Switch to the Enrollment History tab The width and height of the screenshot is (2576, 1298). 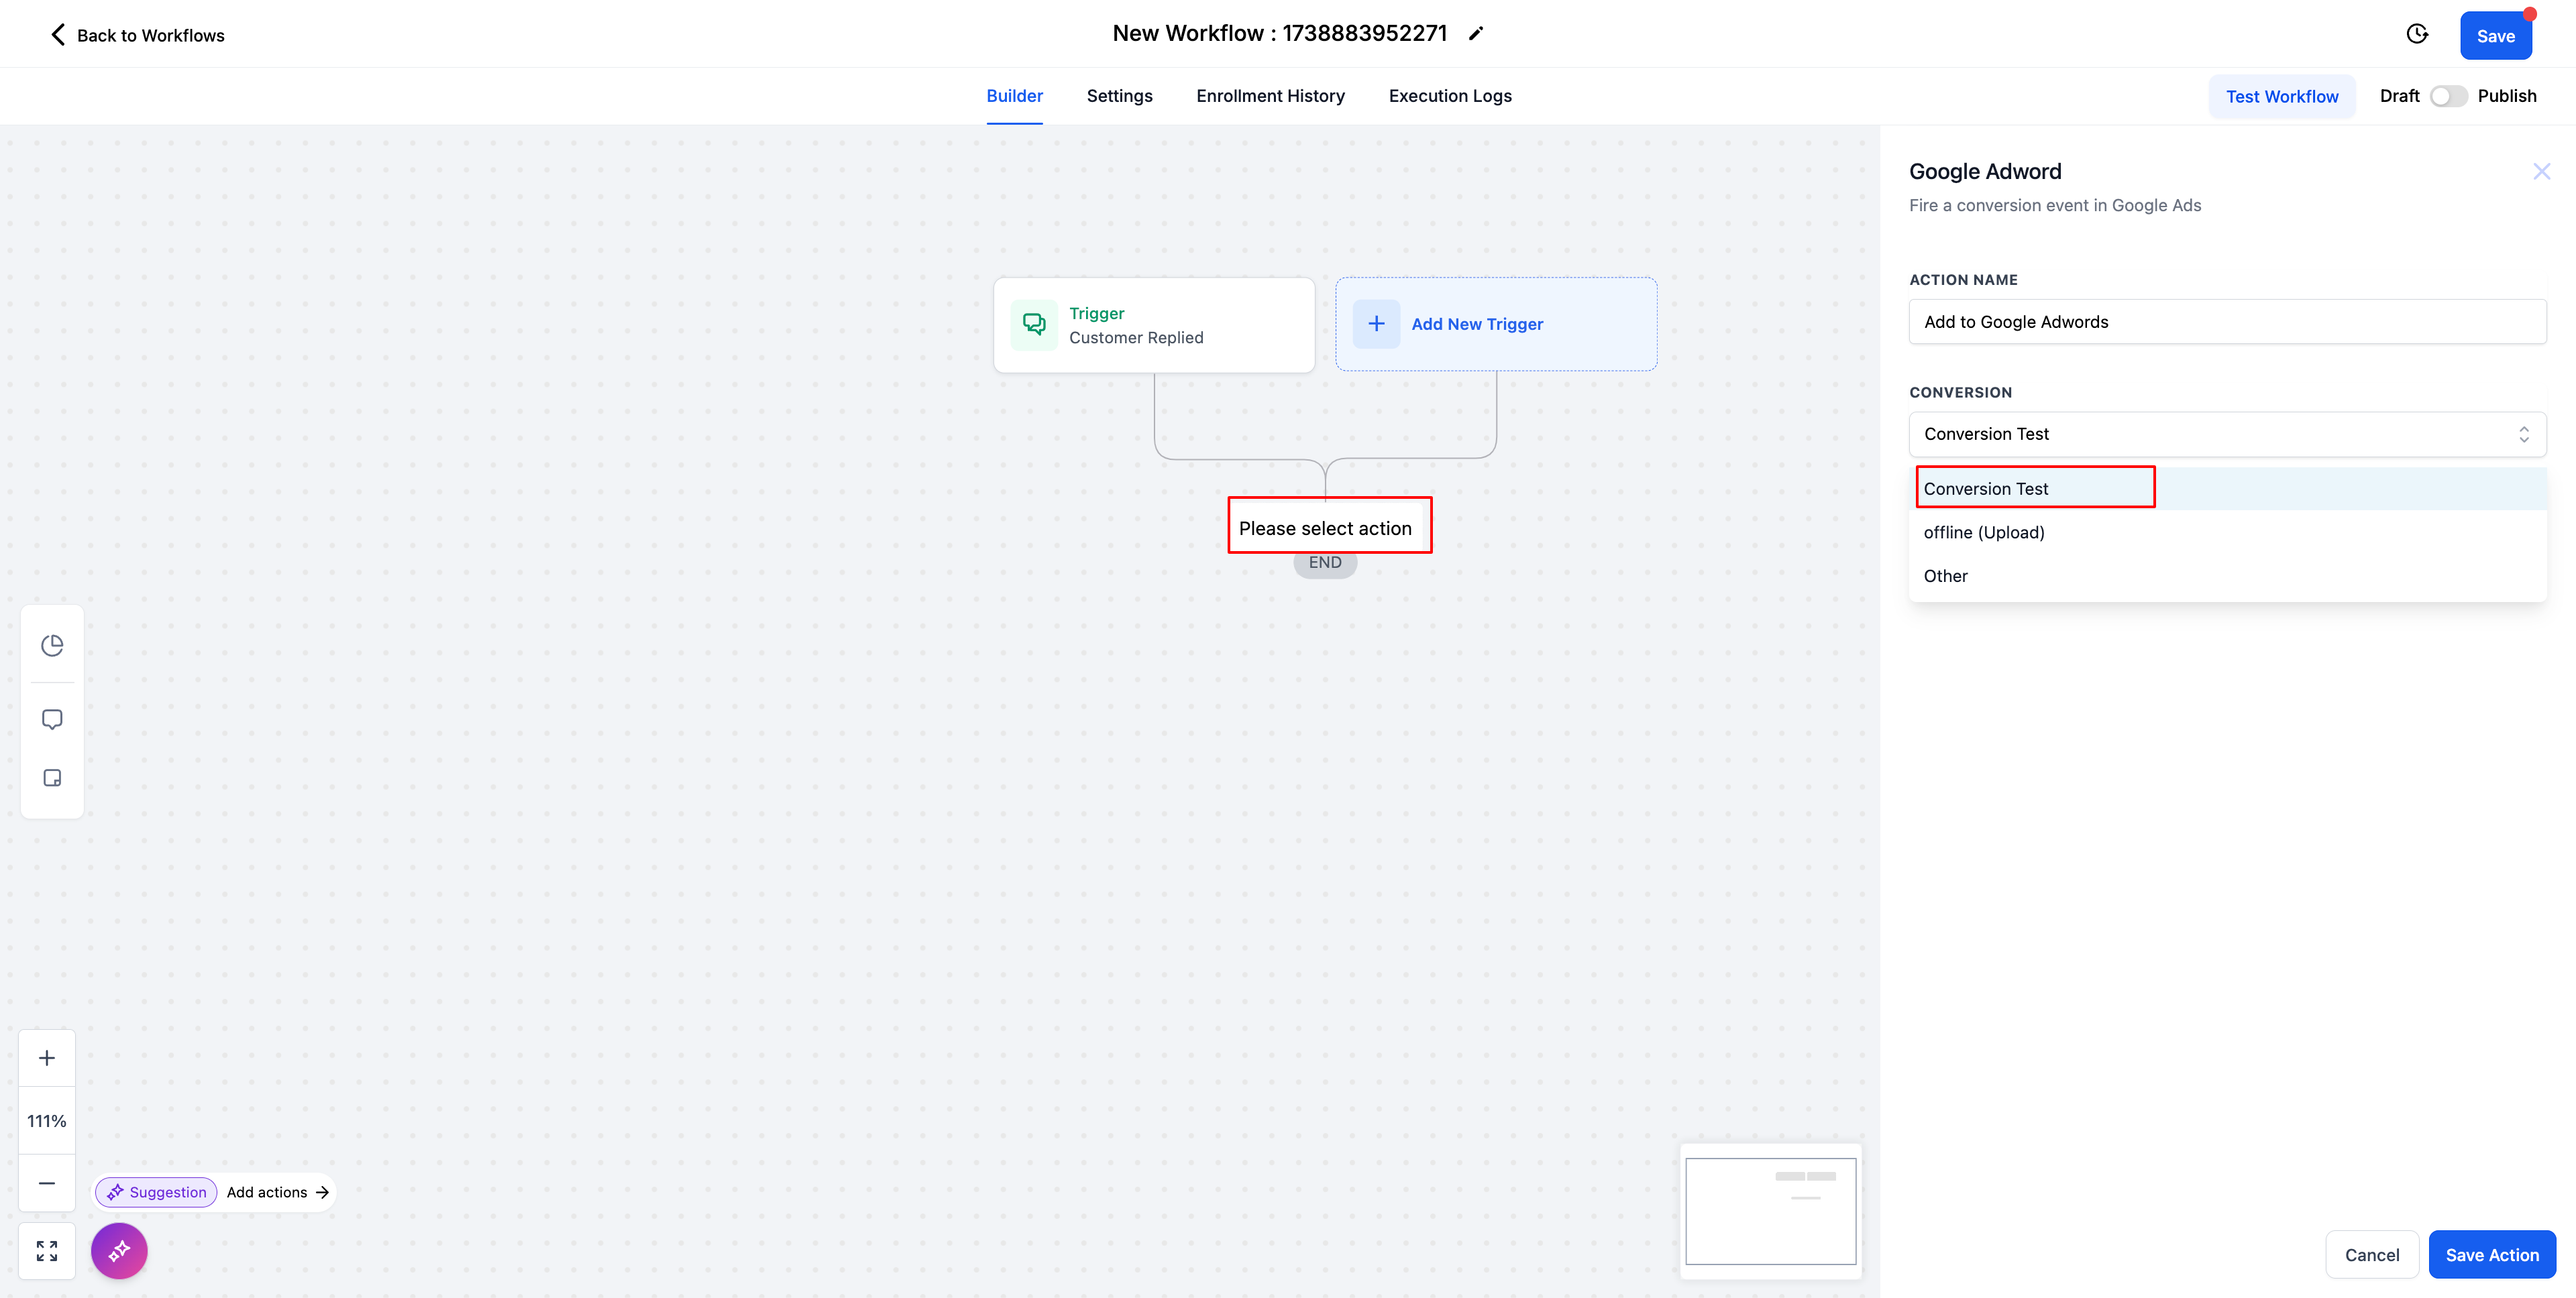click(1270, 95)
